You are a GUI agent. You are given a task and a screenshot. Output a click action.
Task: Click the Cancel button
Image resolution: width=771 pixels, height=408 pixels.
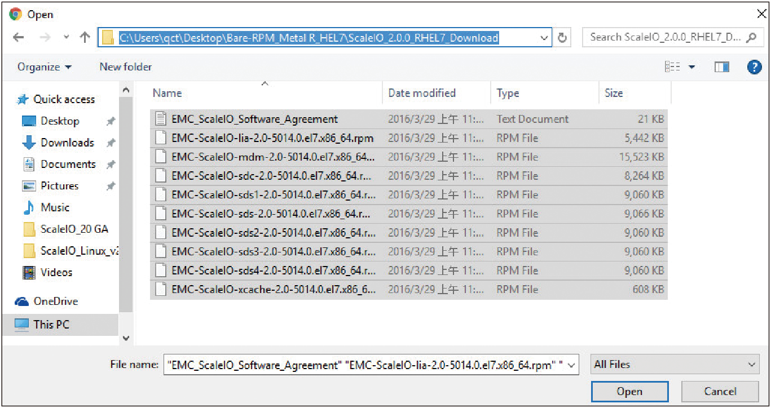720,392
